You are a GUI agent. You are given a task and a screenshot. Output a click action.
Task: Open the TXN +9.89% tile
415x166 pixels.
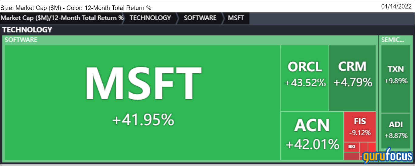coord(396,79)
